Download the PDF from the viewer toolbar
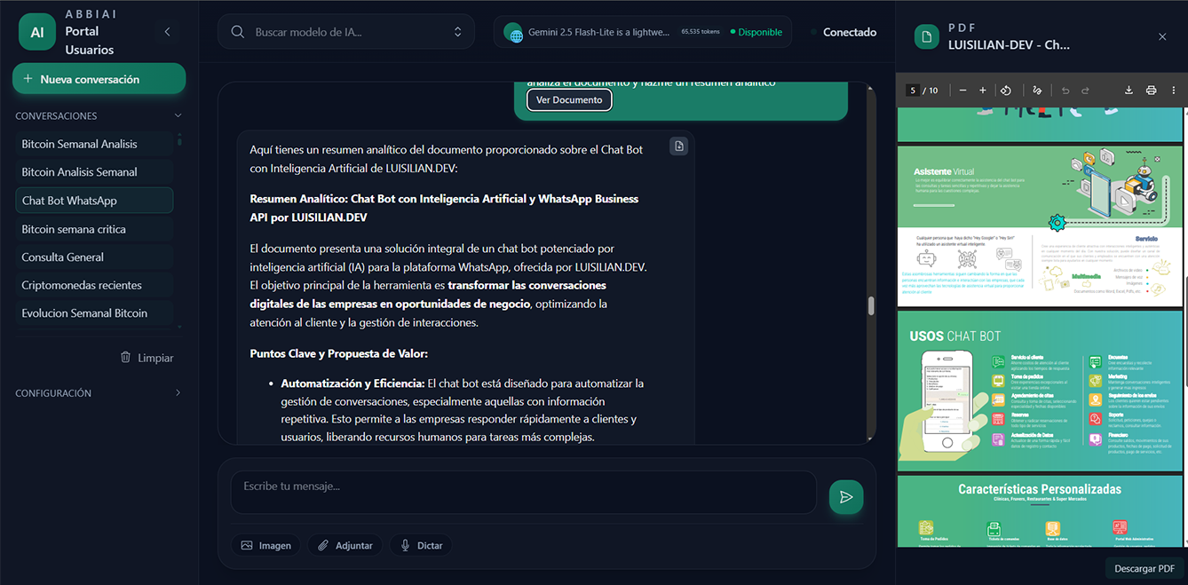Viewport: 1188px width, 585px height. (1129, 91)
